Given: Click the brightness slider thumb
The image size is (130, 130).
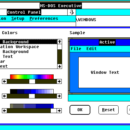Looking at the screenshot, I should [x=32, y=96].
